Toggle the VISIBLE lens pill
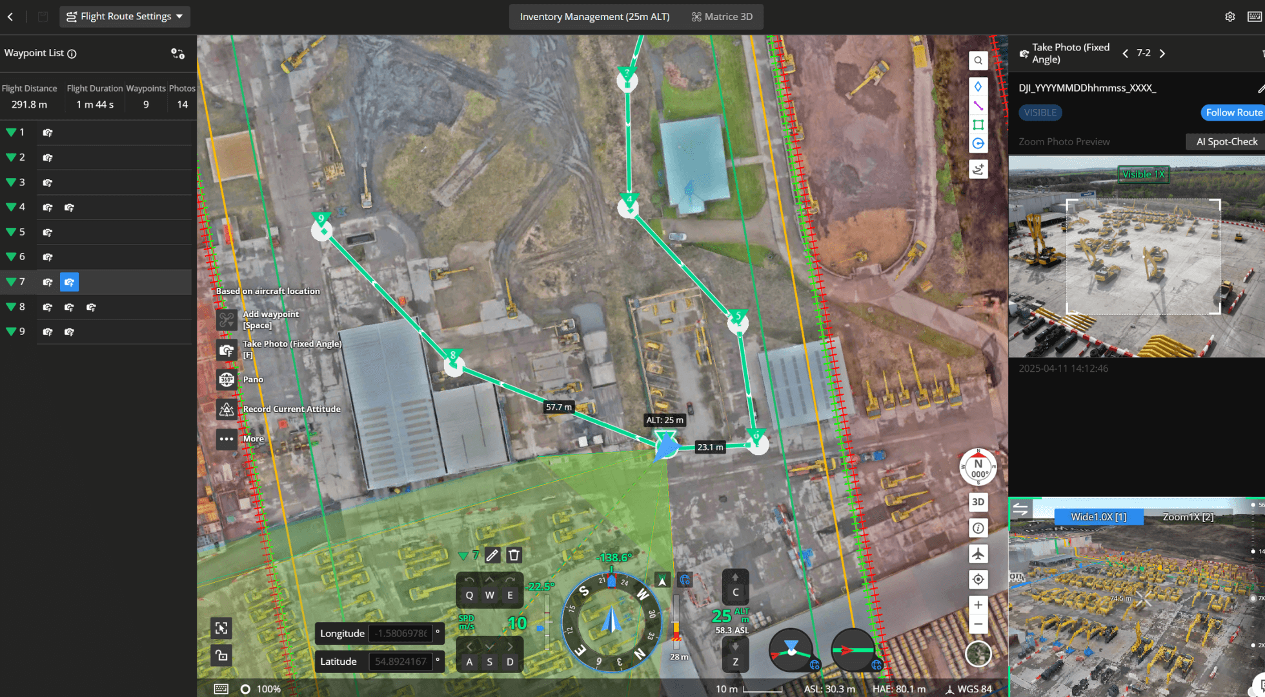Image resolution: width=1265 pixels, height=697 pixels. [1040, 112]
